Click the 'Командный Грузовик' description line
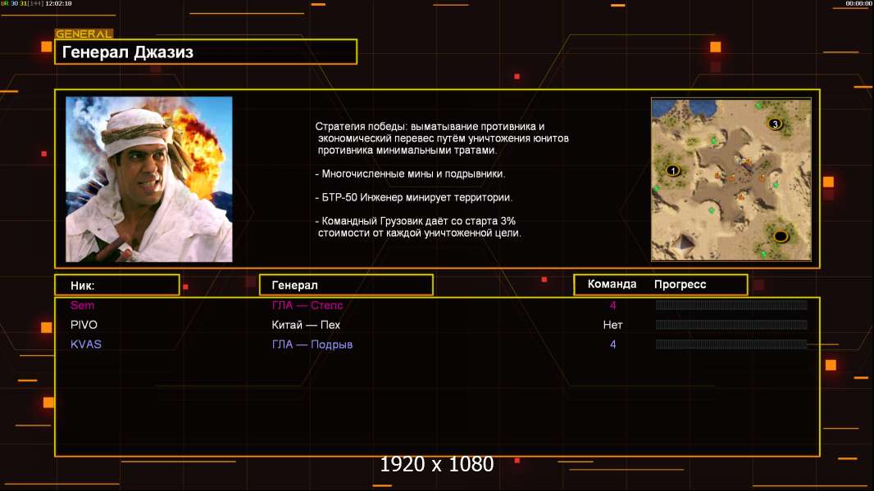Image resolution: width=874 pixels, height=491 pixels. [418, 227]
